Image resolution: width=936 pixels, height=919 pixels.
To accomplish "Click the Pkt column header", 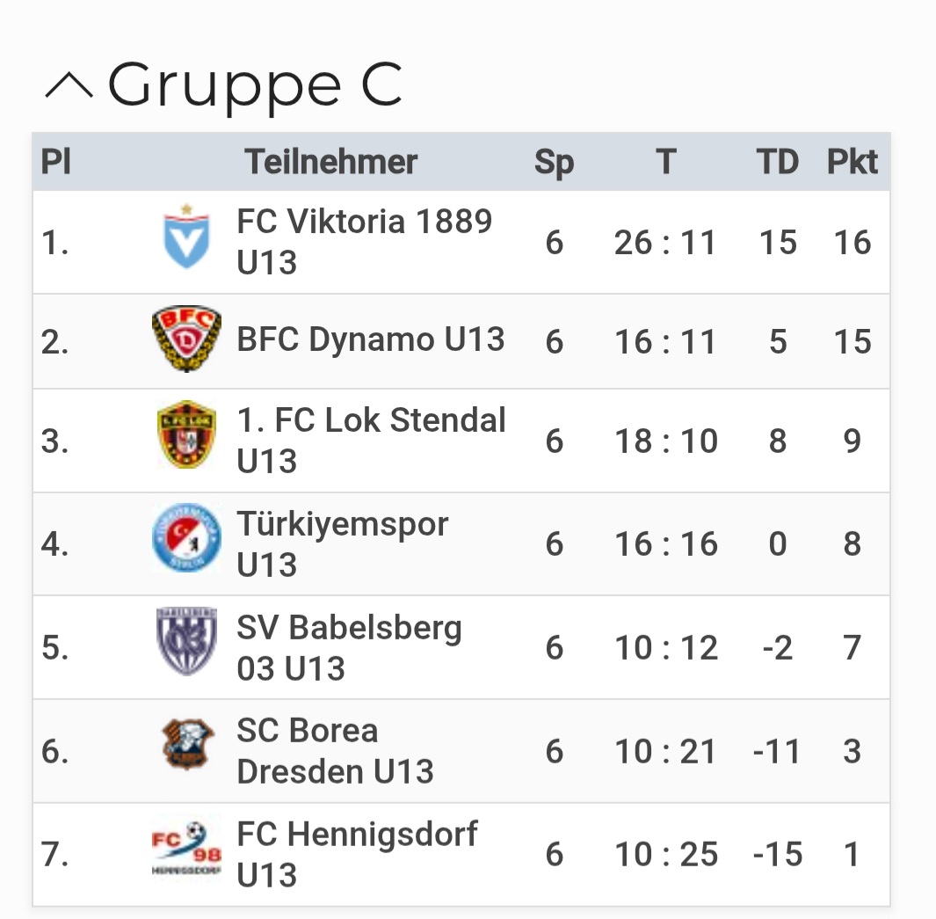I will click(x=852, y=161).
